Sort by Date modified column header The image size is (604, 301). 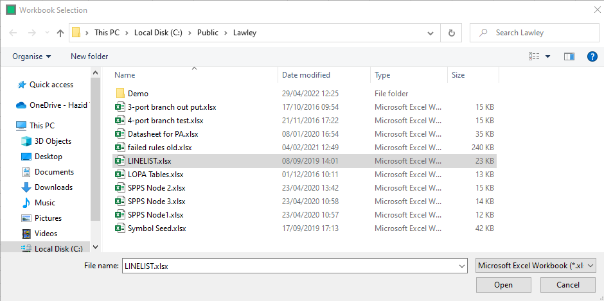coord(306,75)
